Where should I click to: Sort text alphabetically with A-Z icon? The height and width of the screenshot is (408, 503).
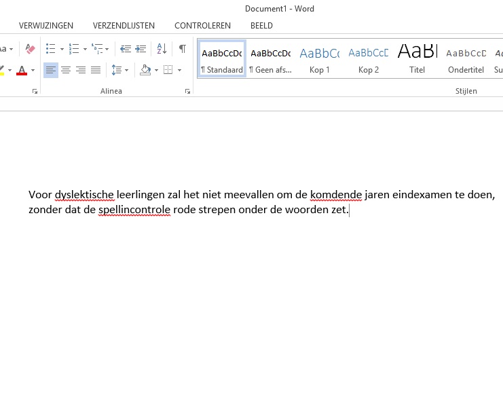[162, 49]
